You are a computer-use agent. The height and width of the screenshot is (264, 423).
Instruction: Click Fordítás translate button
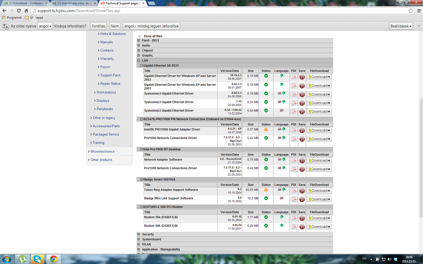98,26
